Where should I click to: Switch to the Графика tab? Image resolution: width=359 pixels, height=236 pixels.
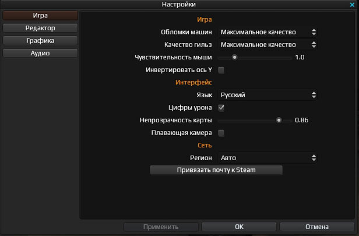coord(40,41)
